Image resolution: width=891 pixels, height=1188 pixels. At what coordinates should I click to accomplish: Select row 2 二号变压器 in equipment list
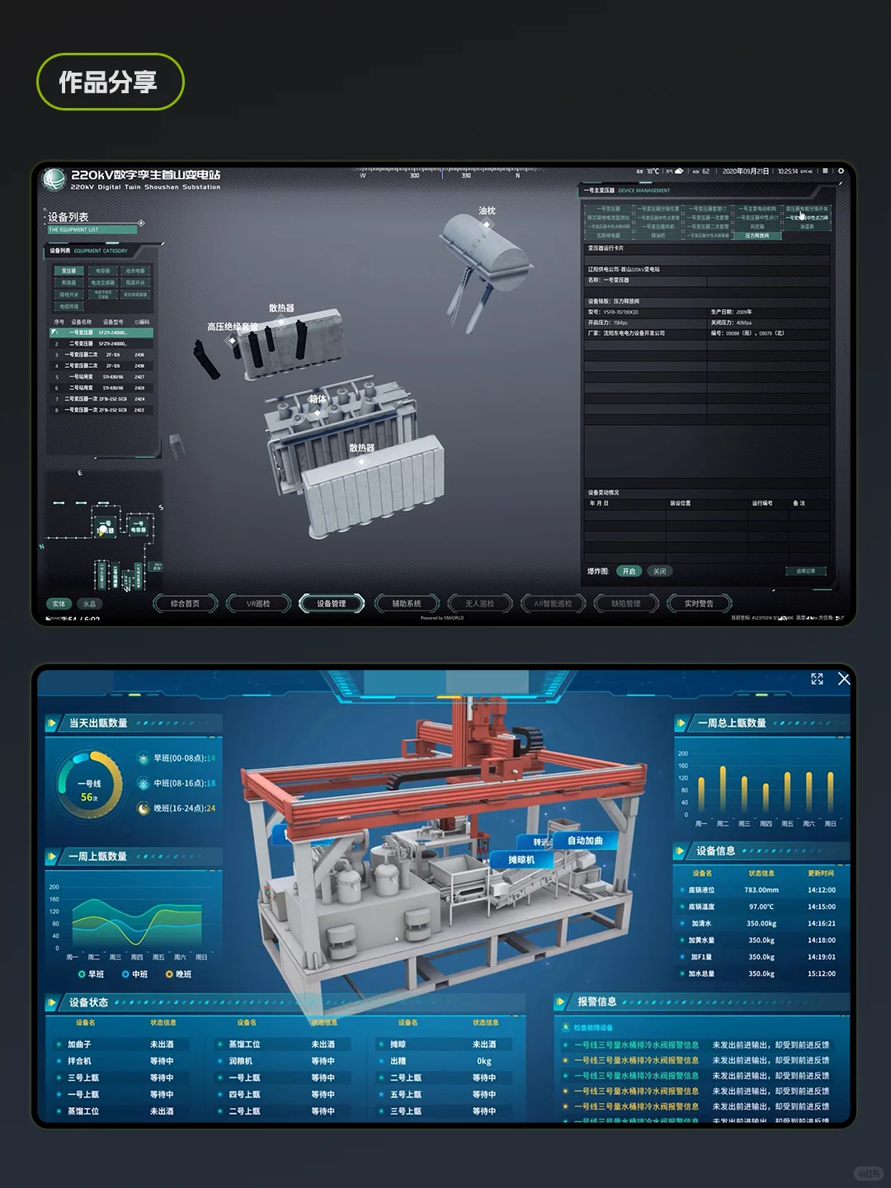pos(101,344)
